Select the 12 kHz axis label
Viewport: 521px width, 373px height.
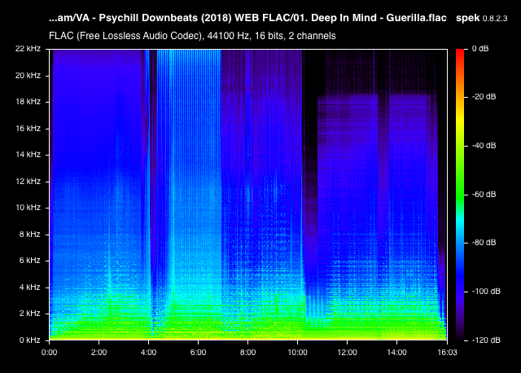click(x=28, y=181)
